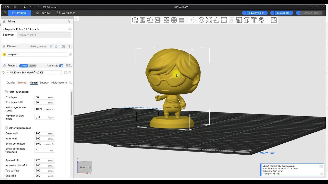
Task: Select the Global process scope
Action: (x=24, y=66)
